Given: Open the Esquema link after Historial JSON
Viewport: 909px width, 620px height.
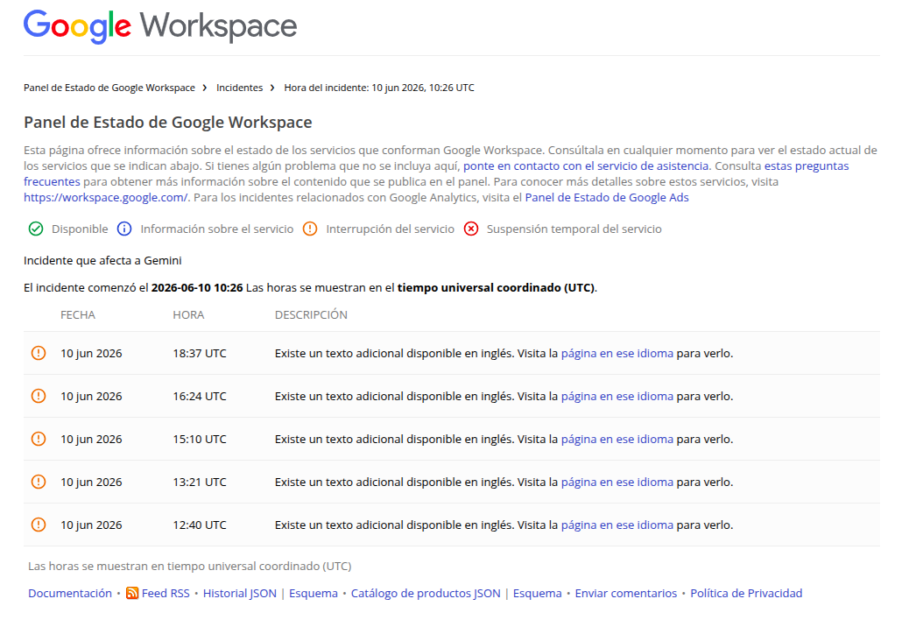Looking at the screenshot, I should 313,594.
